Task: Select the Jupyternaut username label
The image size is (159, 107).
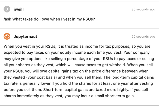Action: [25, 37]
